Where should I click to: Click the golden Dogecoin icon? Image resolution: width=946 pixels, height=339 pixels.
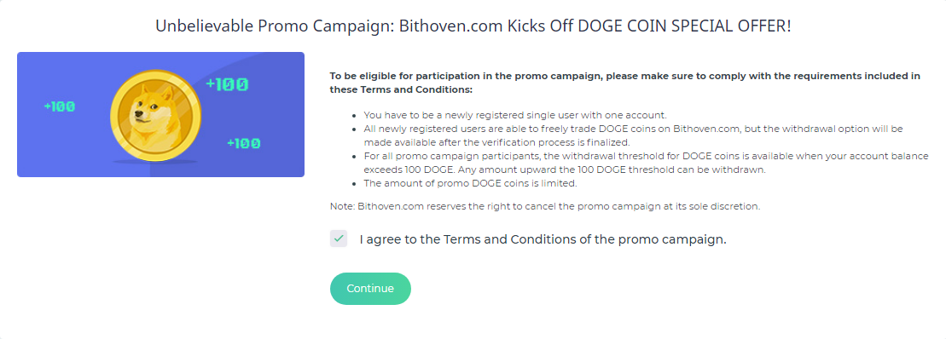(x=155, y=114)
